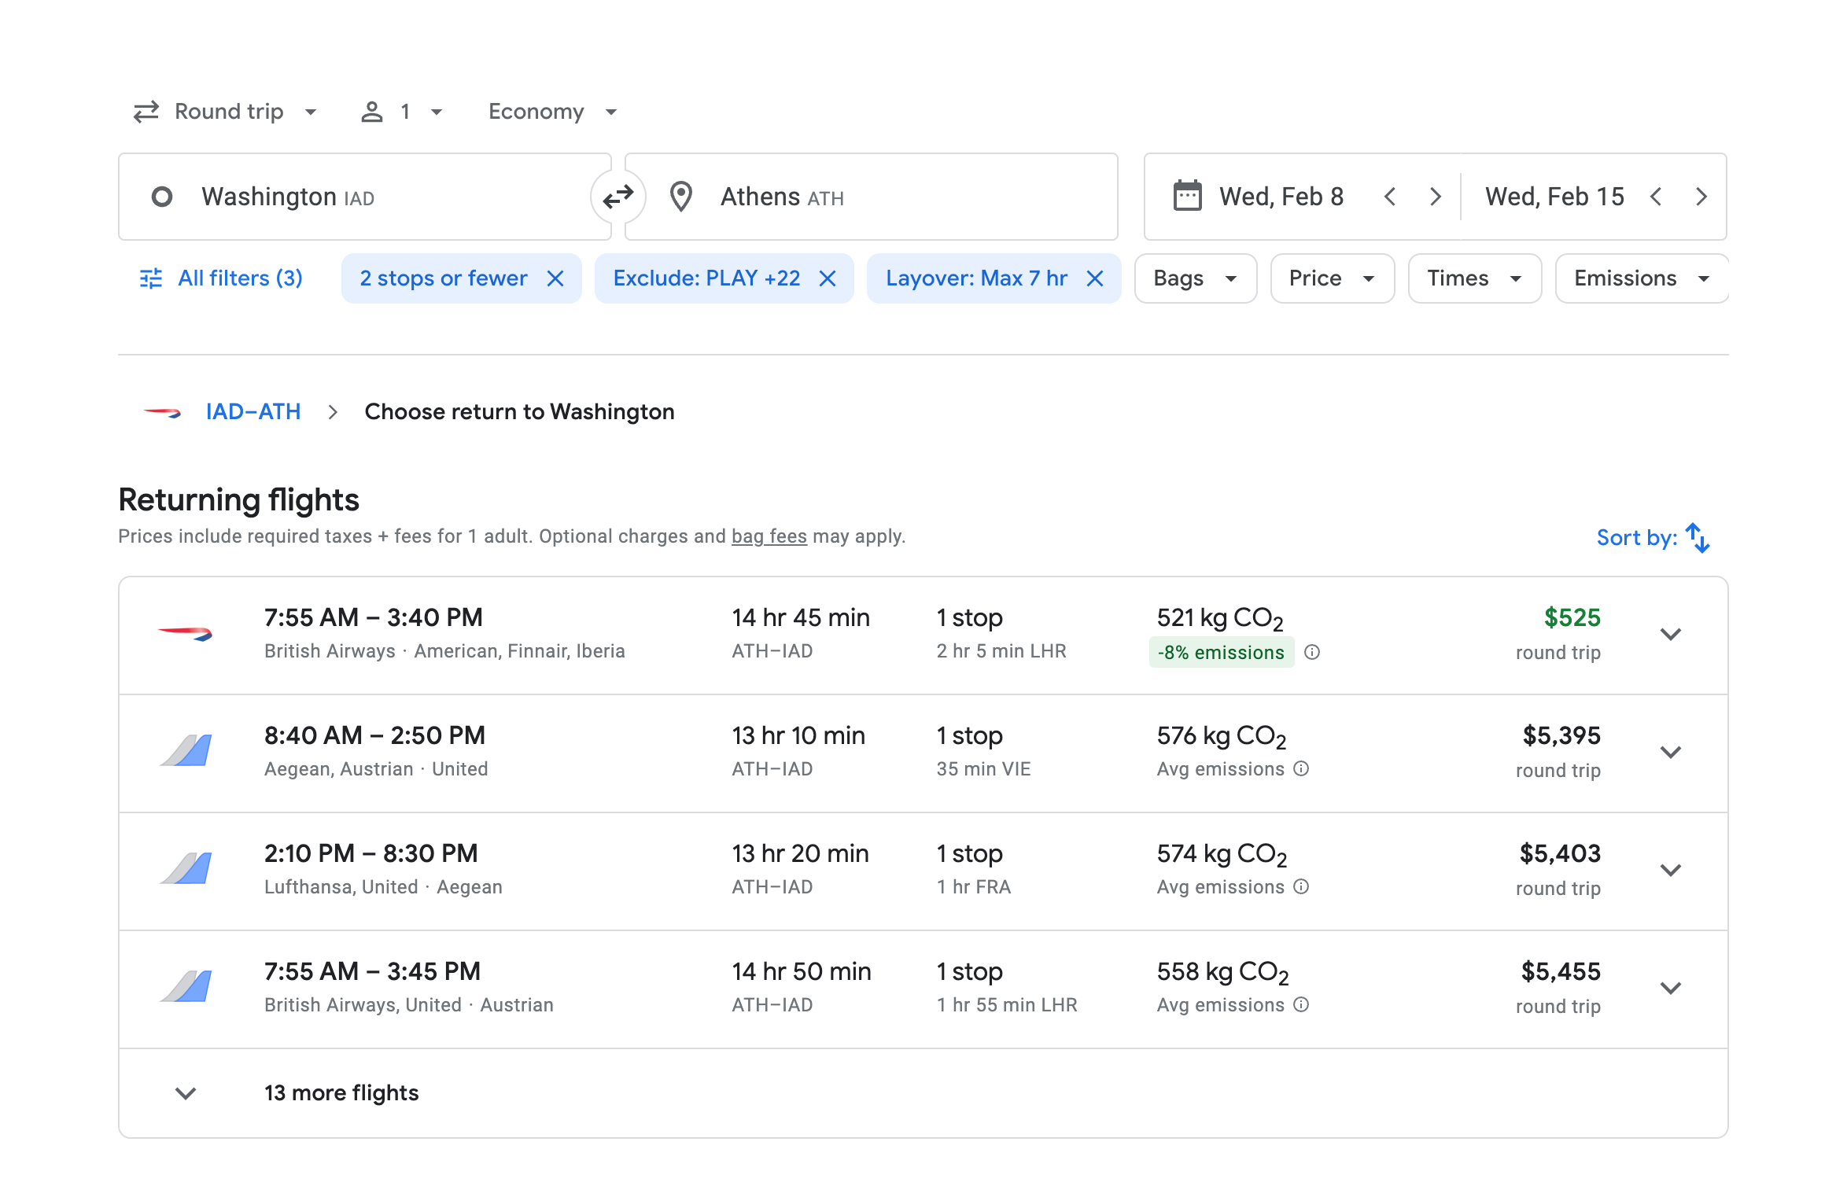
Task: Open All filters panel icon
Action: tap(151, 278)
